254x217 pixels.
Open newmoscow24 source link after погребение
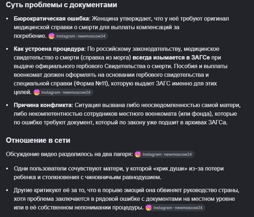coord(78,36)
